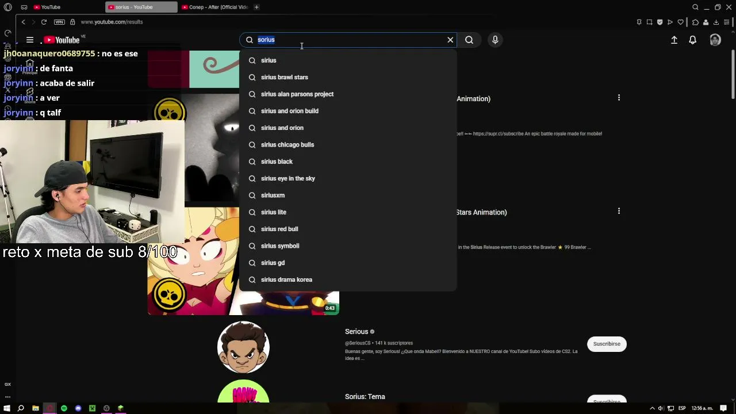Pick 'sirius drama korea' suggestion
Screen dimensions: 736x414
tap(348, 279)
